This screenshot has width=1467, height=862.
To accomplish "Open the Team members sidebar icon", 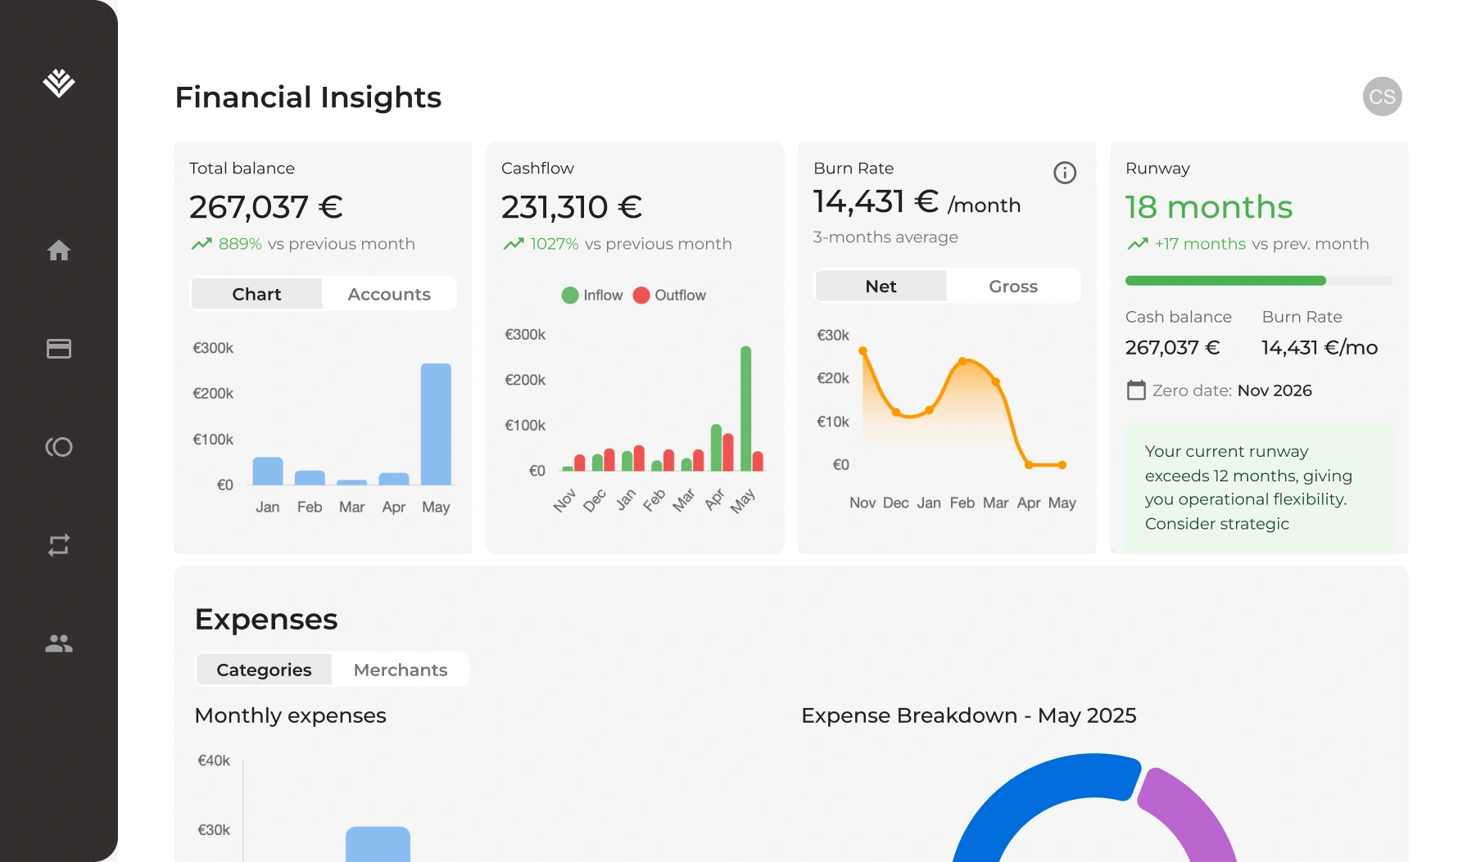I will coord(58,643).
